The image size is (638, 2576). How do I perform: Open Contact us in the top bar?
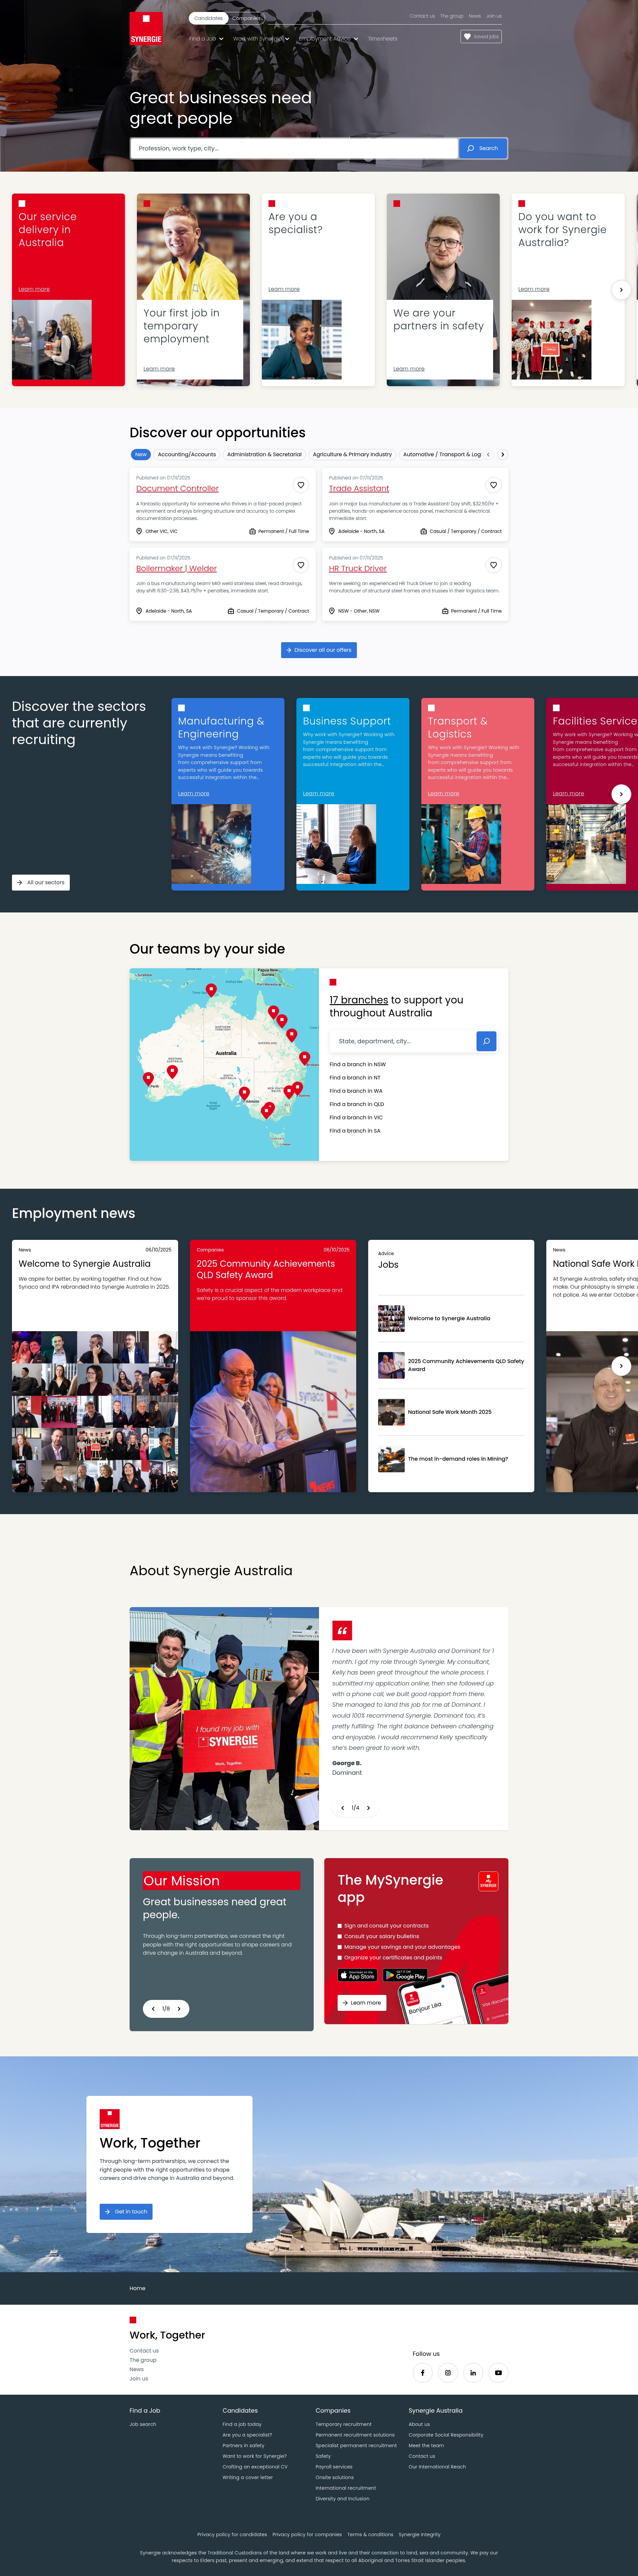[422, 16]
